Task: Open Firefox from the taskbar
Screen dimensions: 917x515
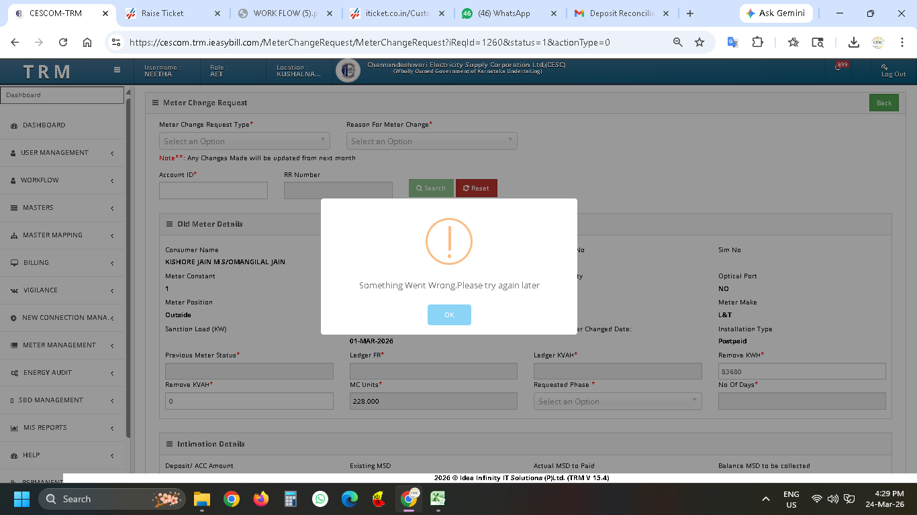Action: click(260, 499)
